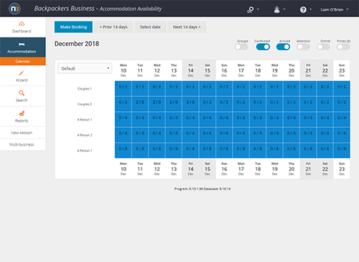The image size is (359, 262).
Task: Enable the Prices ($) switch
Action: 343,47
